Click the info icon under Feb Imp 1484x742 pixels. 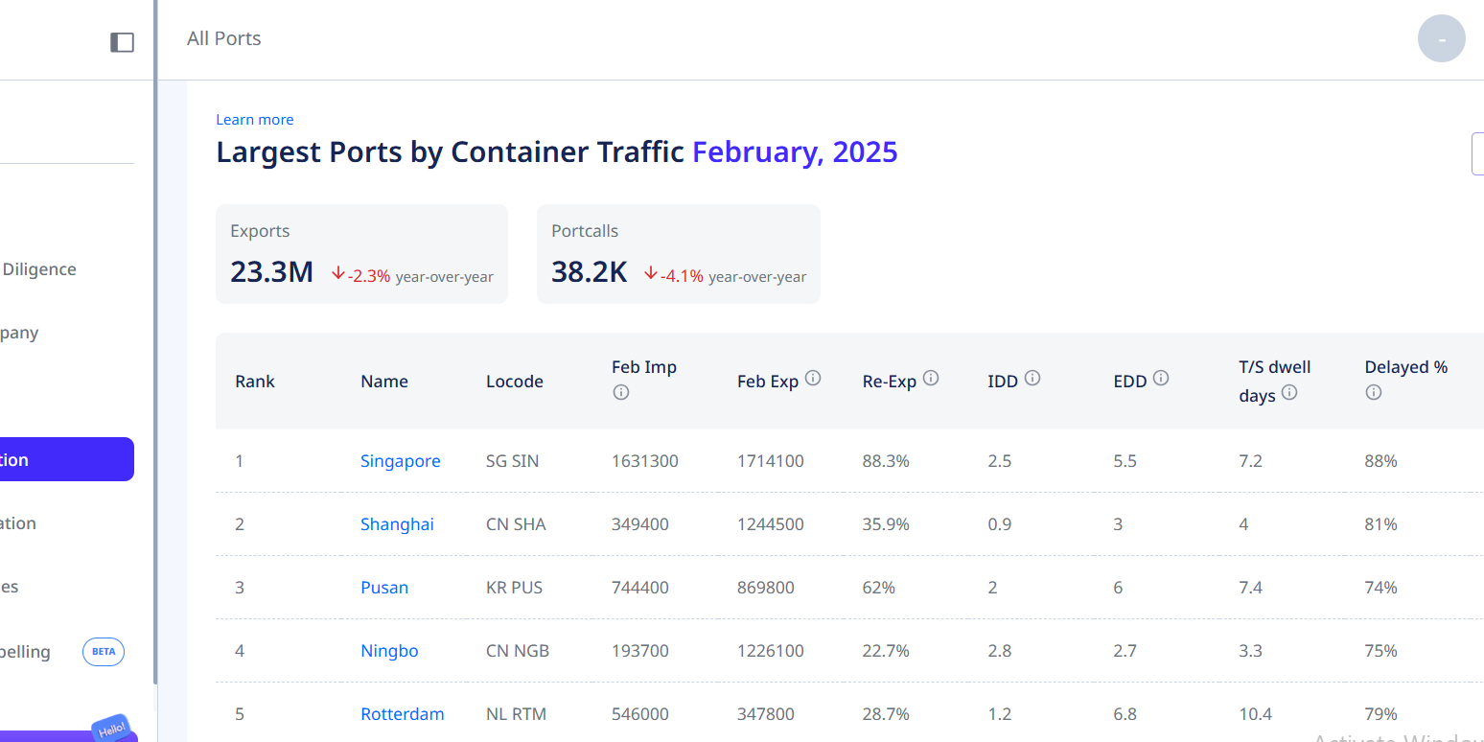pyautogui.click(x=620, y=392)
